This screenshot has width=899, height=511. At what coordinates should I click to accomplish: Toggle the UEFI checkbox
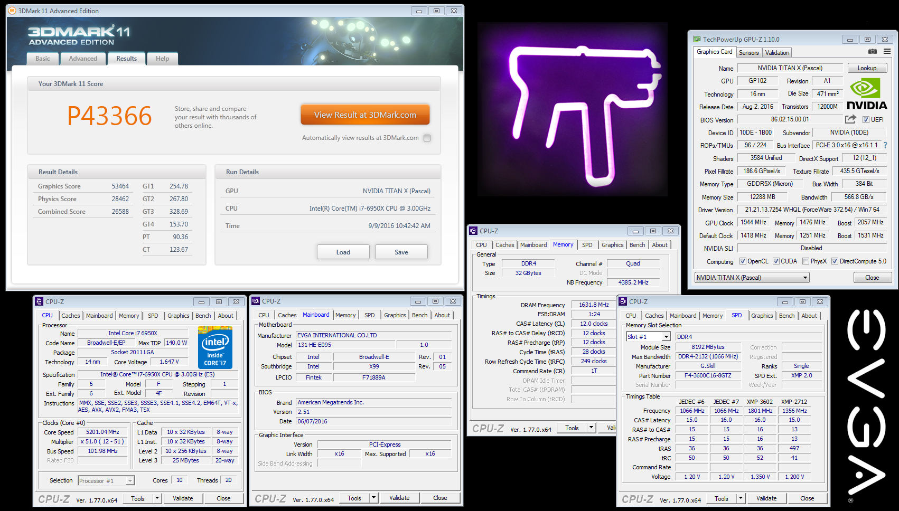(866, 120)
